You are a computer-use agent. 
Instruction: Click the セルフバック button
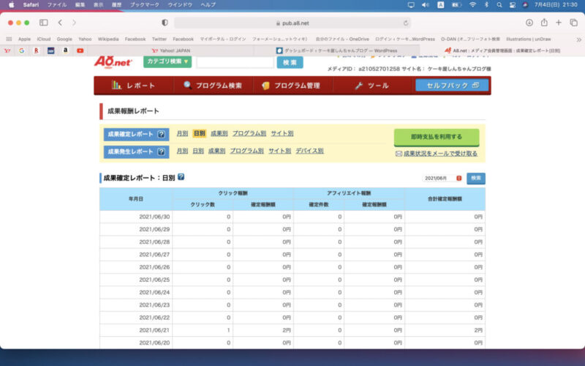point(451,86)
